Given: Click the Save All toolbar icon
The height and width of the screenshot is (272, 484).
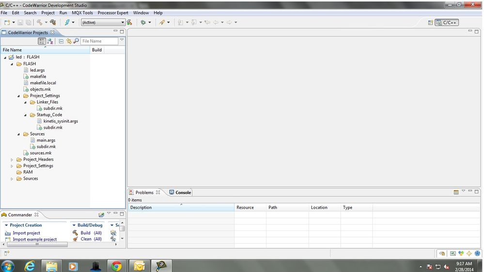Looking at the screenshot, I should (29, 22).
